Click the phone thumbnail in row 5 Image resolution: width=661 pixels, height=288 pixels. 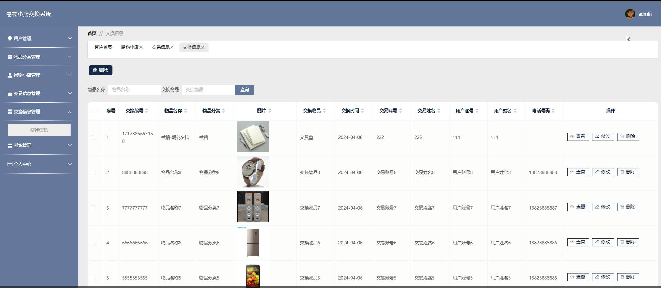[253, 276]
